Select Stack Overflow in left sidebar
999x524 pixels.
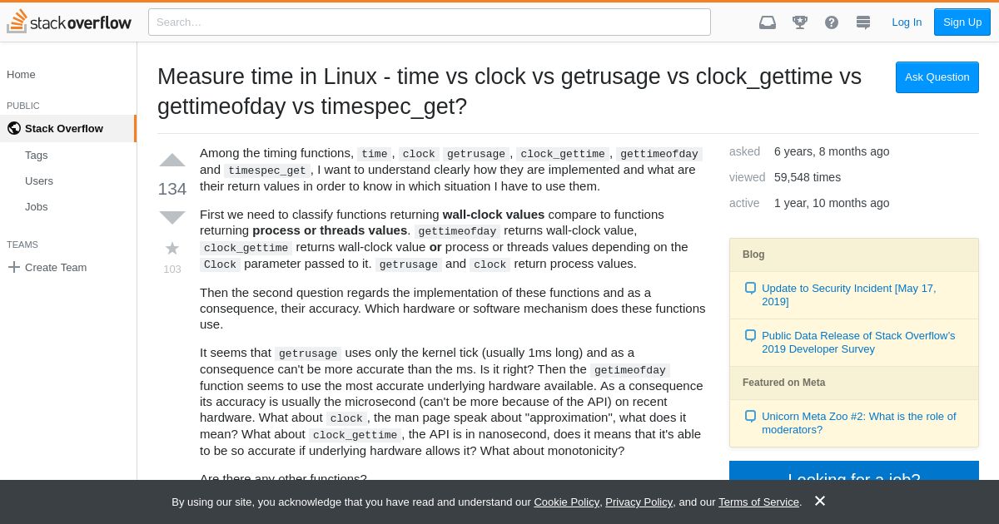[67, 128]
